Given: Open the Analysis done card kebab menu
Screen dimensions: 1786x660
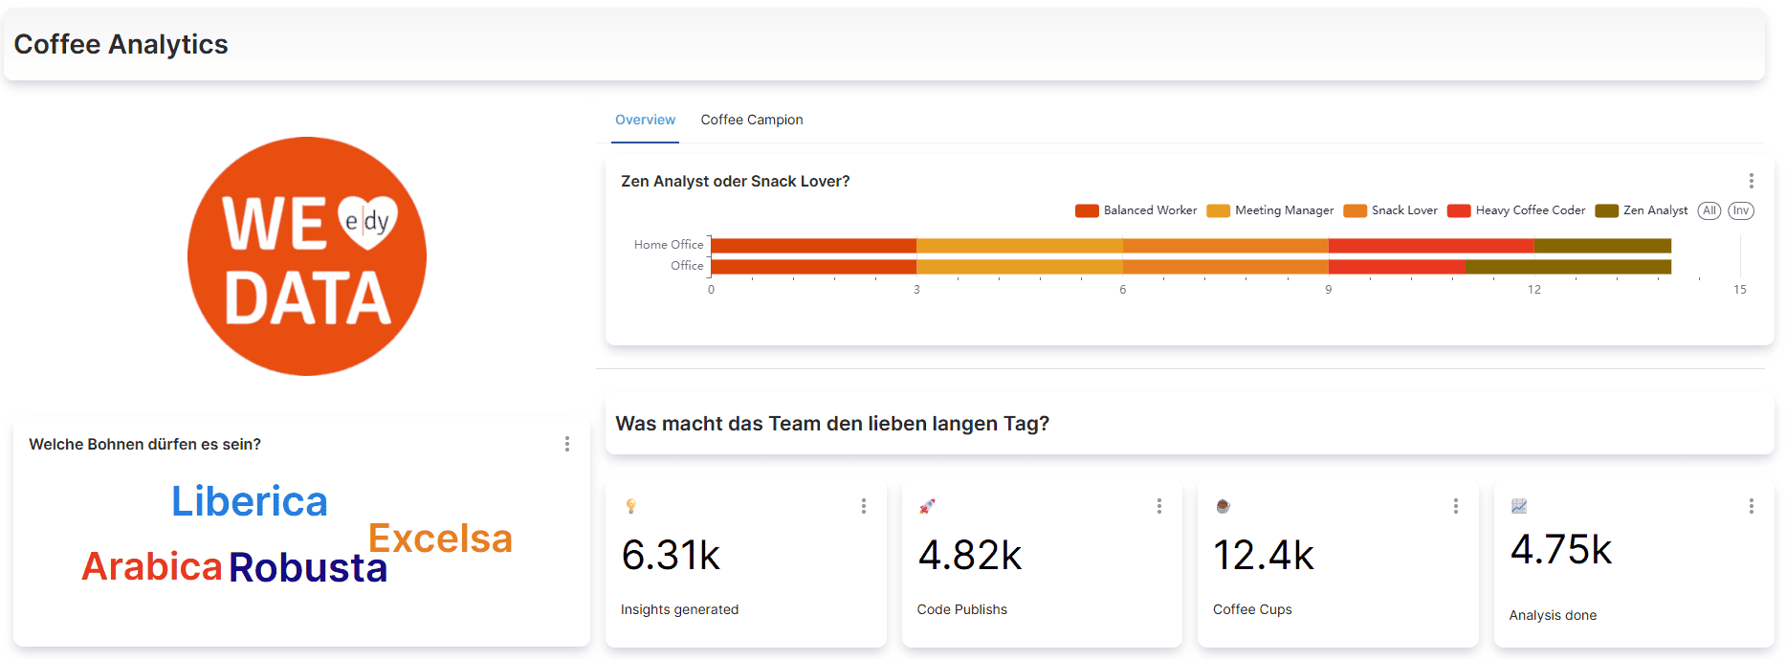Looking at the screenshot, I should [1751, 506].
